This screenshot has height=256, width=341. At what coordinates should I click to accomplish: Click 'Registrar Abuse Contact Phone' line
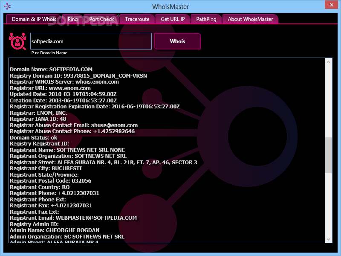[x=72, y=131]
